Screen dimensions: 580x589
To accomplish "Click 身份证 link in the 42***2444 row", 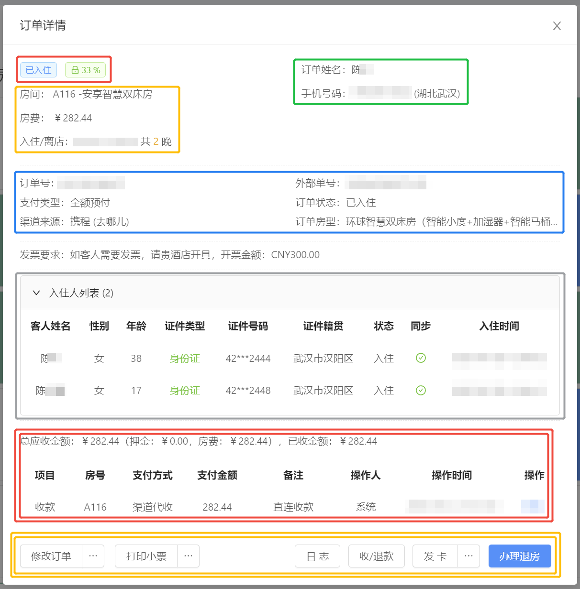I will (x=185, y=359).
